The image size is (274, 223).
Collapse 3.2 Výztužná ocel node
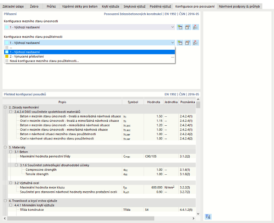11,183
